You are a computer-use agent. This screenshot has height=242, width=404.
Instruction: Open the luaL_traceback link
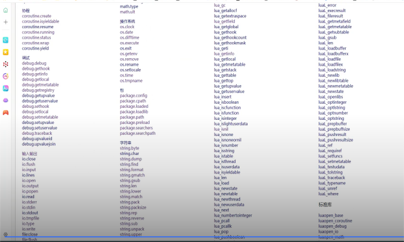pos(332,177)
